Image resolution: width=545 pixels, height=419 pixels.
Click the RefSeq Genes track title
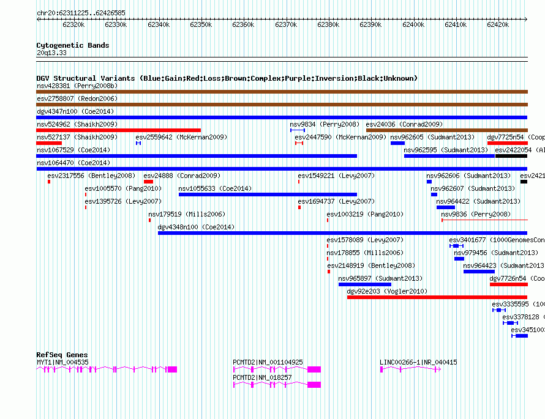(x=62, y=355)
